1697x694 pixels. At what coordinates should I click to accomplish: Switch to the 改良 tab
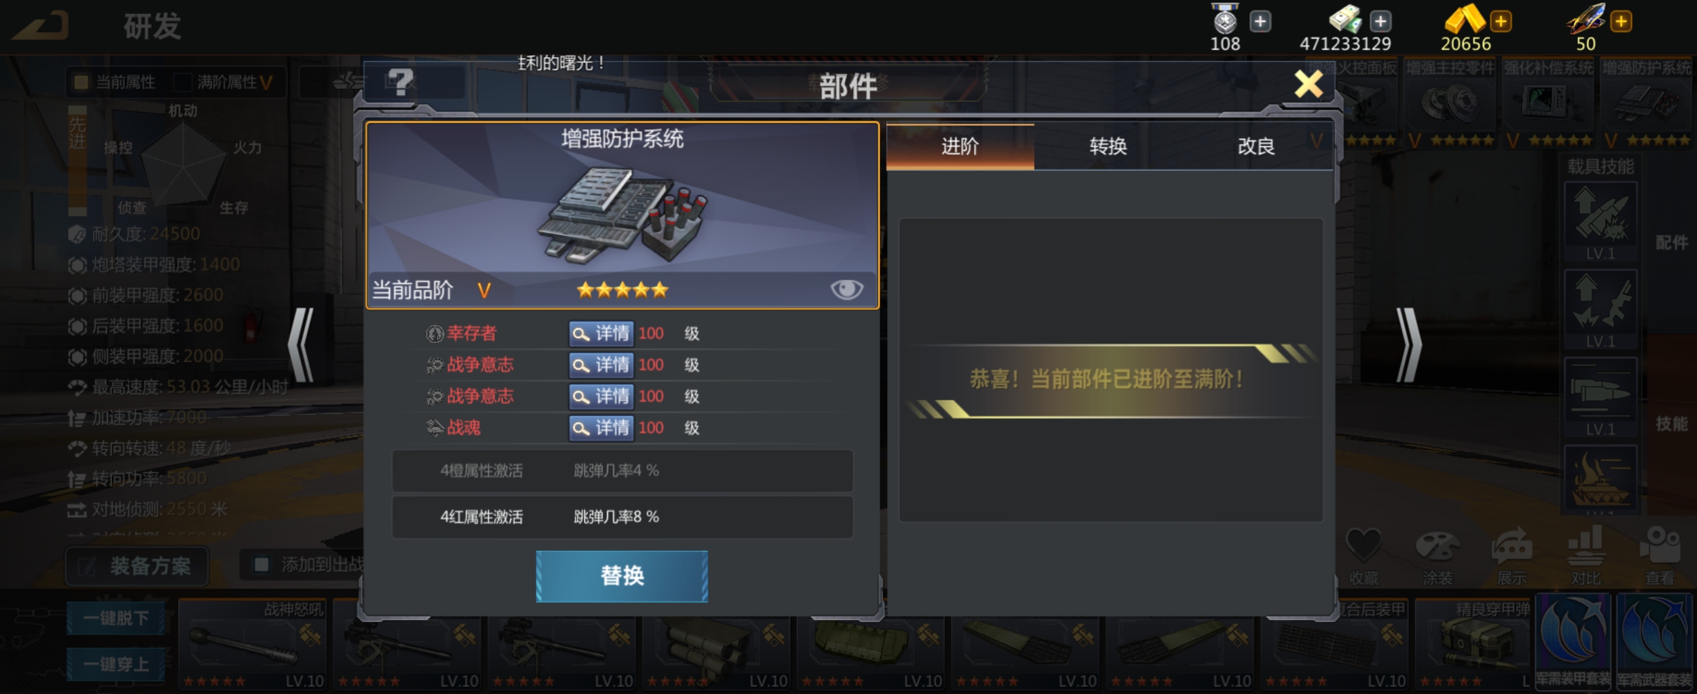tap(1255, 146)
